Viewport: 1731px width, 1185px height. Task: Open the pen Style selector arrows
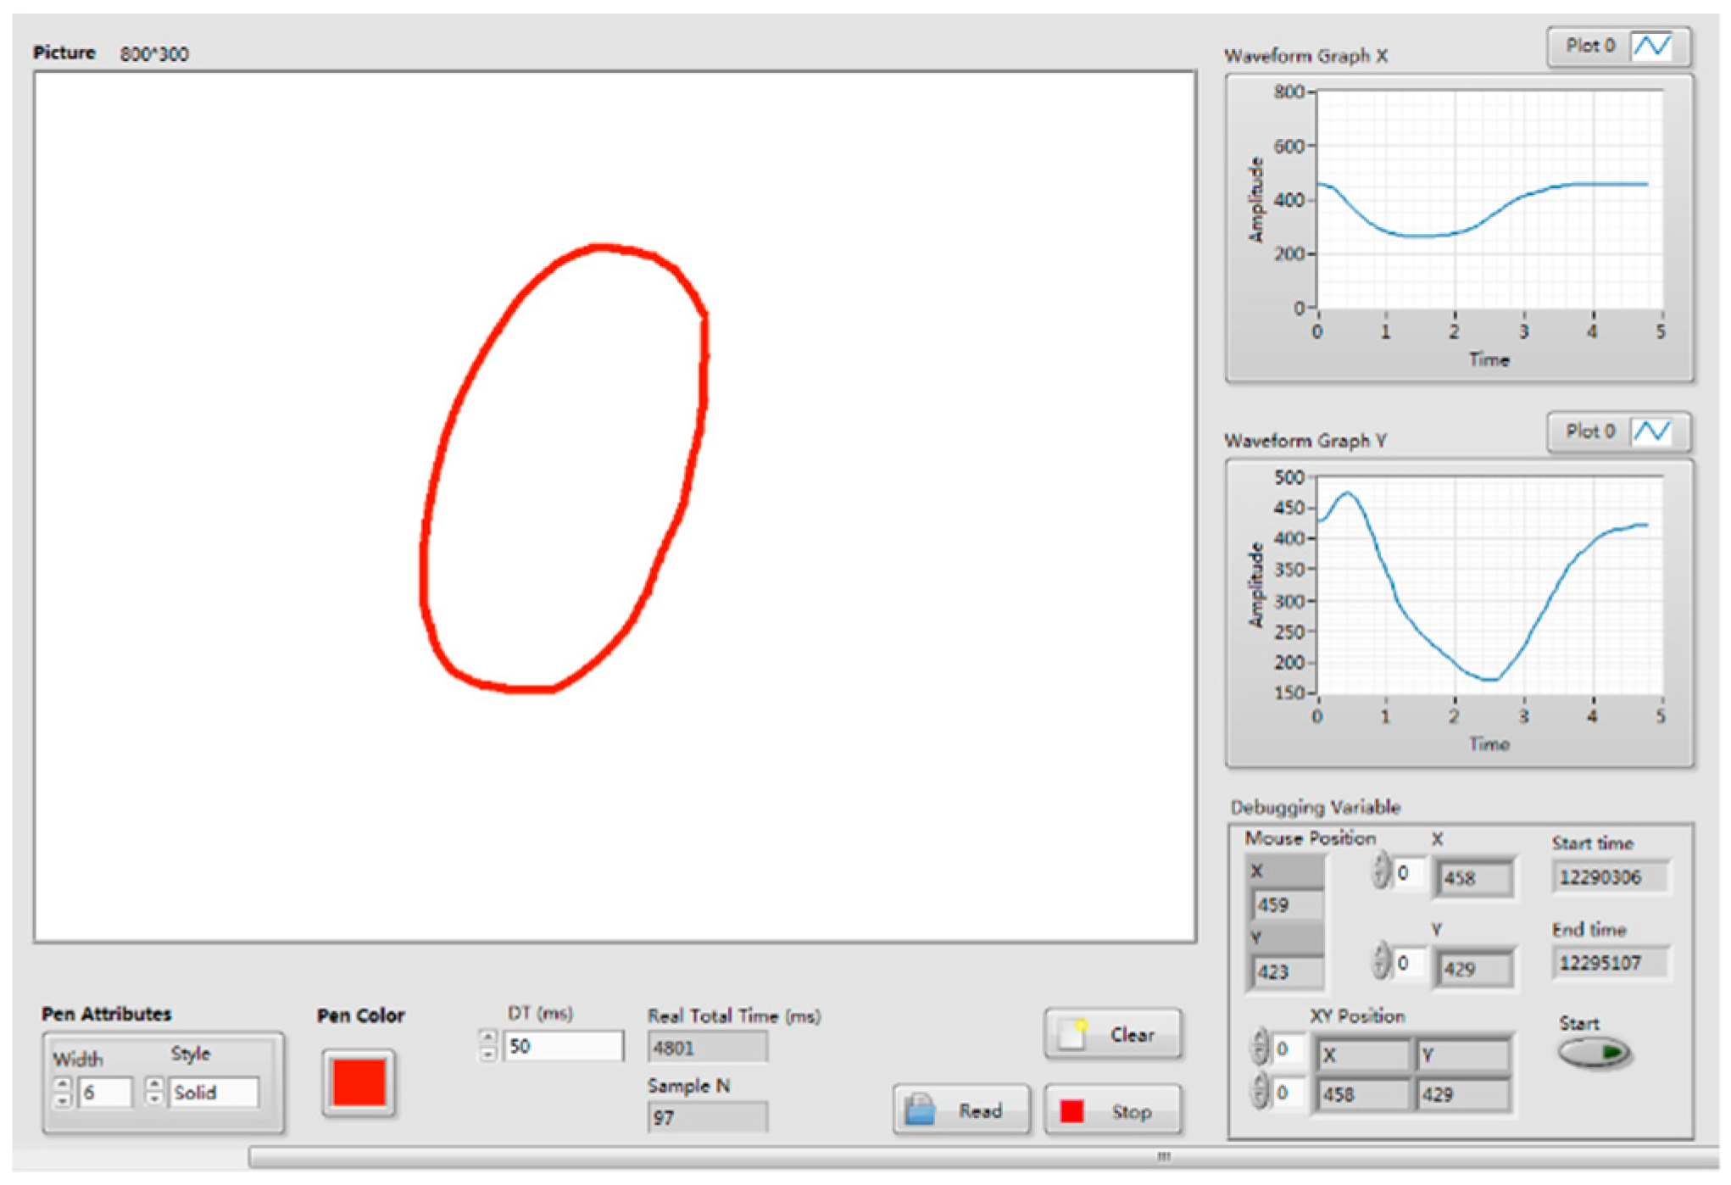click(153, 1091)
